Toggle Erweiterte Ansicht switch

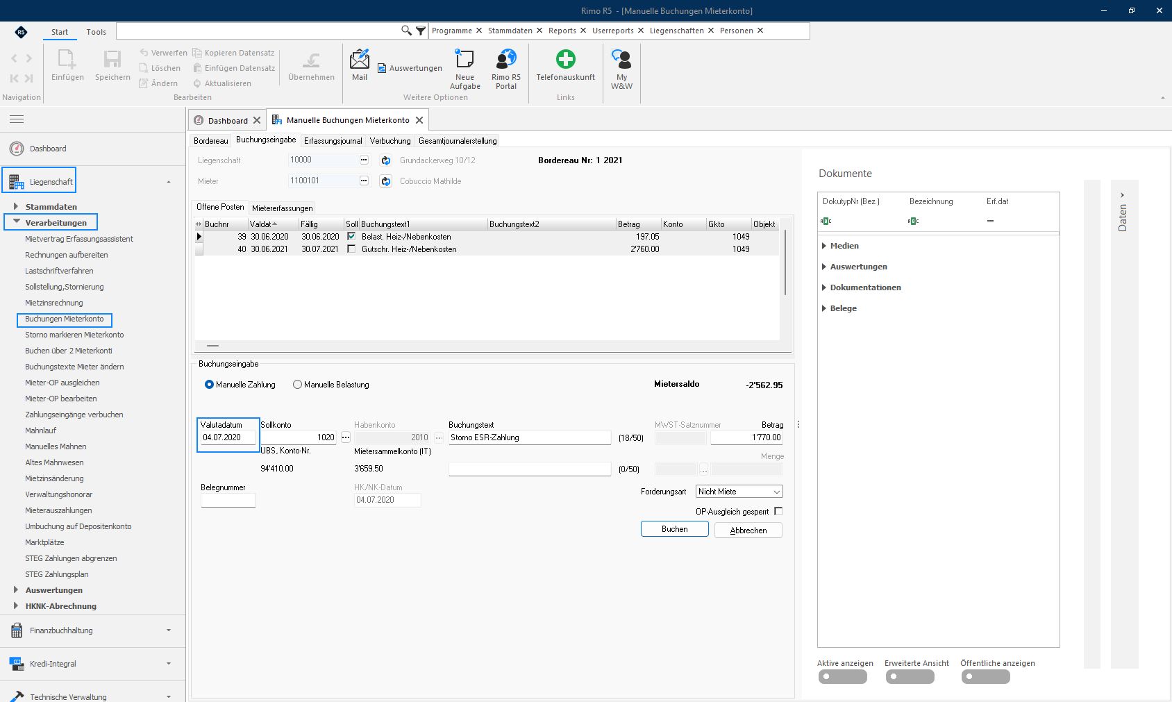(x=910, y=677)
